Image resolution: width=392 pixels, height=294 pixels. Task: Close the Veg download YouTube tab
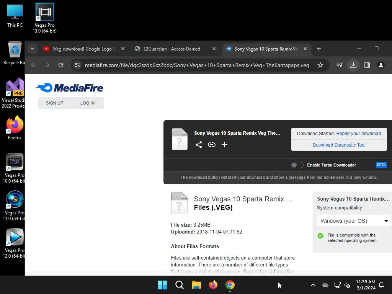[123, 49]
